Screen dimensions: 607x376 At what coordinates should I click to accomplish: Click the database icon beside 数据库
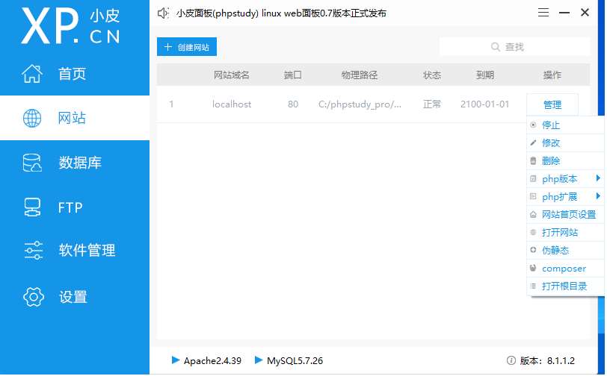coord(32,163)
